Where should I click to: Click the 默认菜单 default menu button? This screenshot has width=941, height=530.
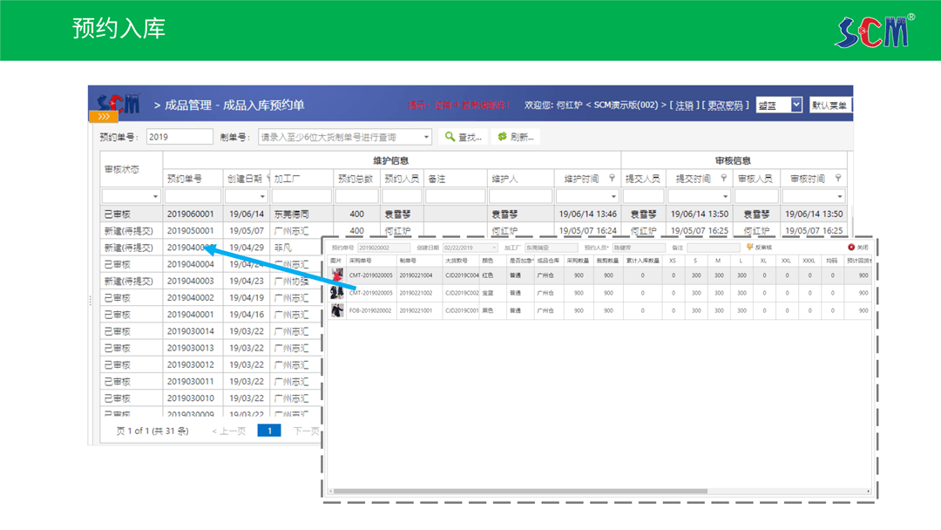(829, 105)
